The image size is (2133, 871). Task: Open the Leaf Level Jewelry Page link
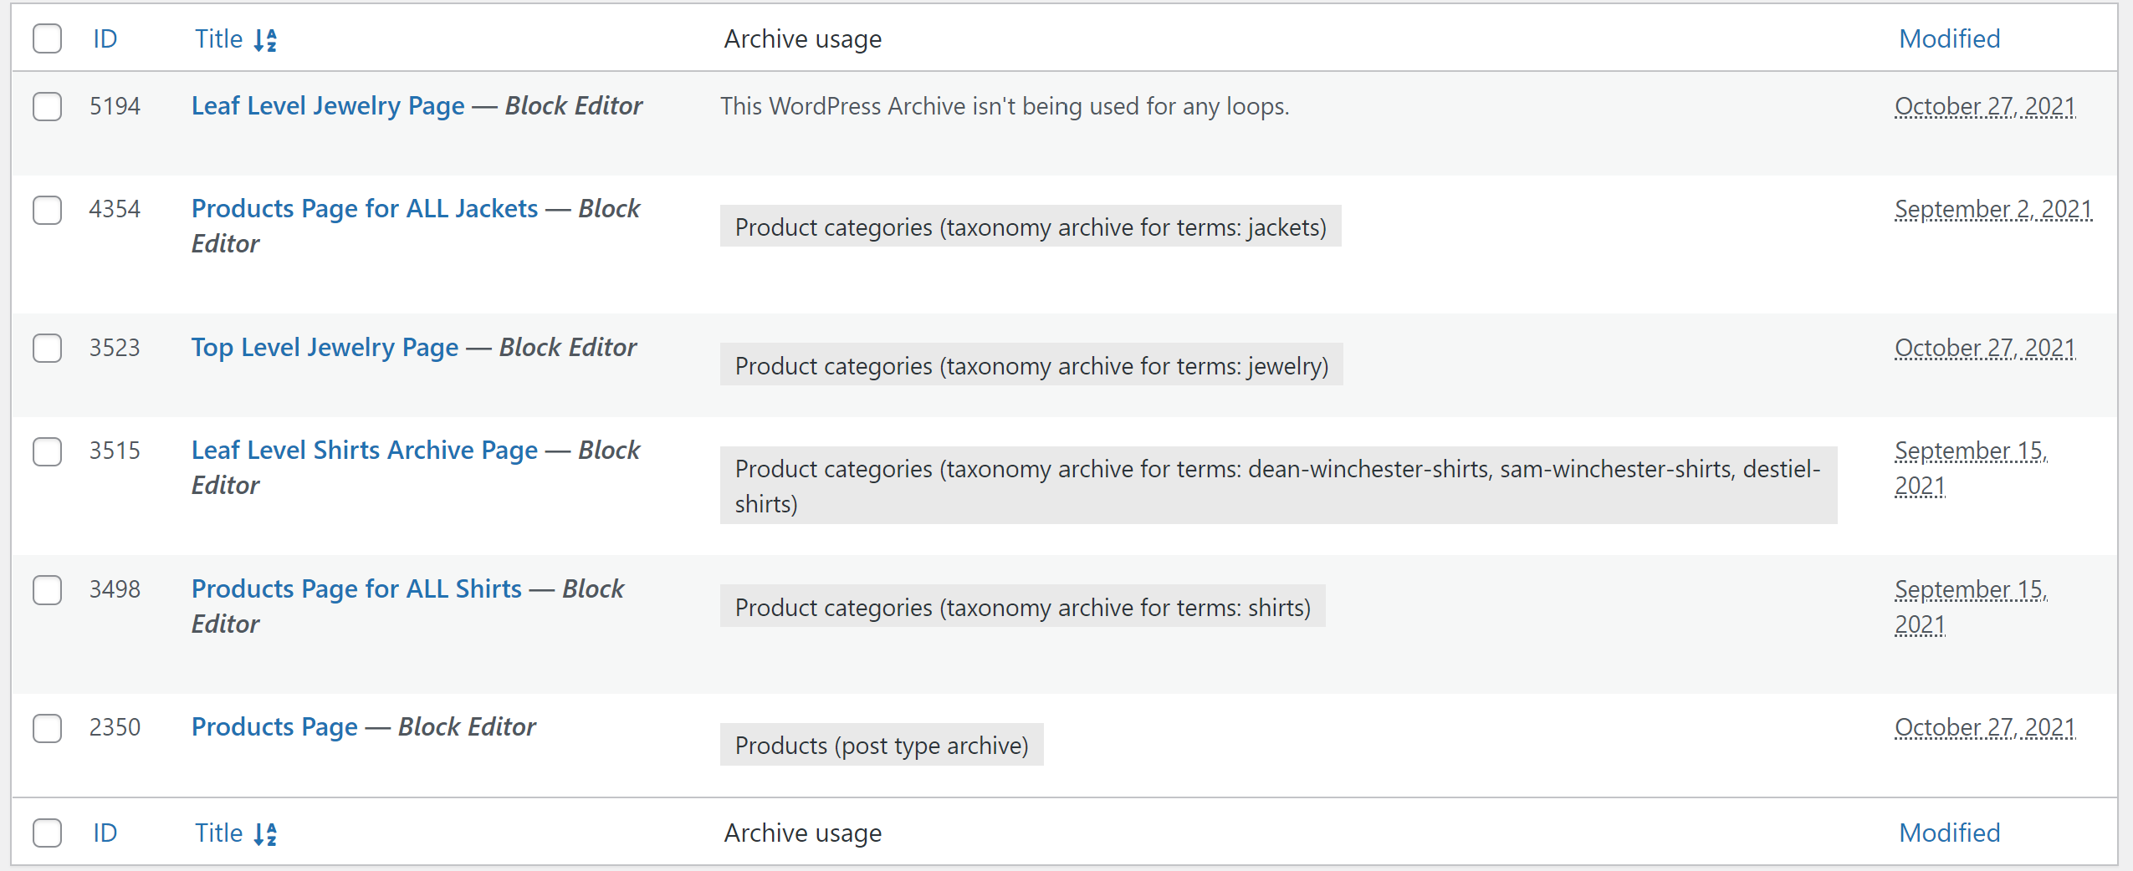pos(328,106)
